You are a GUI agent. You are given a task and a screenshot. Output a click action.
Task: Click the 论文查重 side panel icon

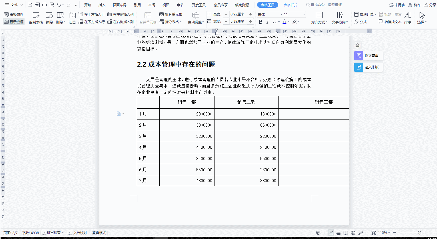point(359,56)
